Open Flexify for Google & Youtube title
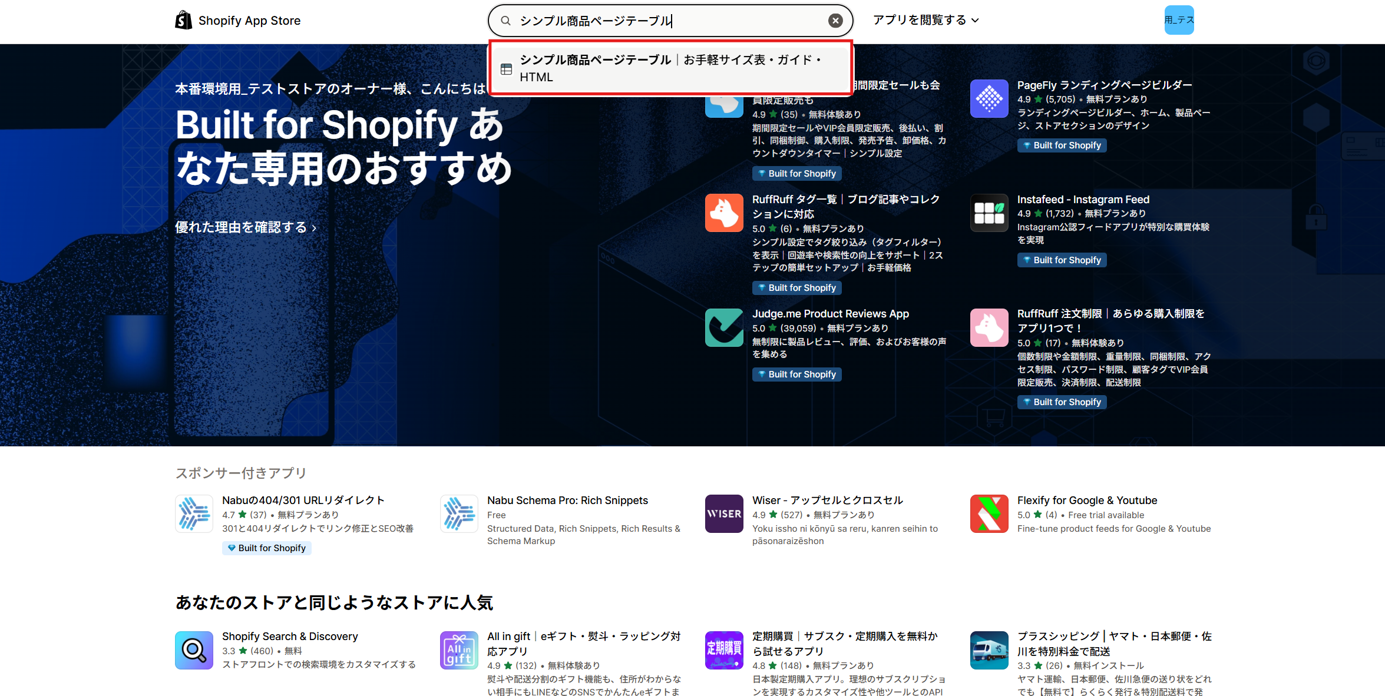1385x696 pixels. 1087,501
